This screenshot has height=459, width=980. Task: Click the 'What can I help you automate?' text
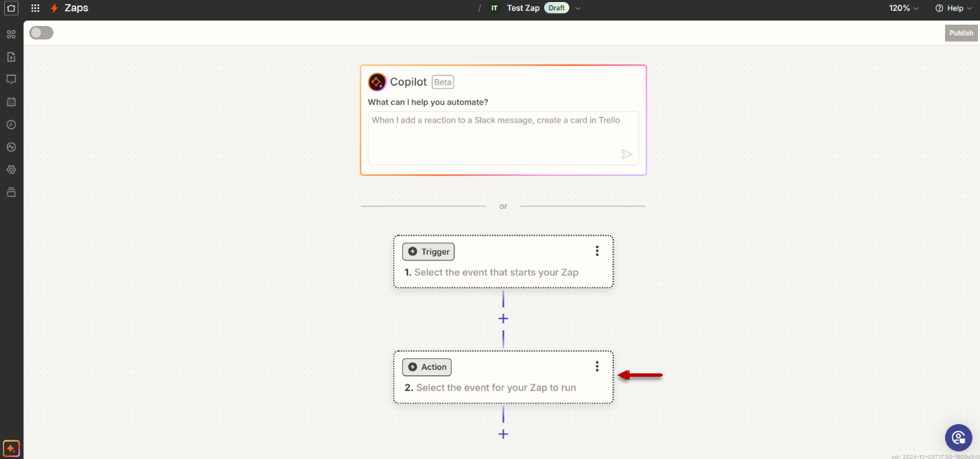428,102
